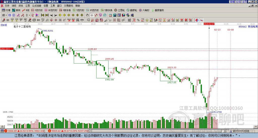Toggle the blue infinity icon

click(201, 20)
